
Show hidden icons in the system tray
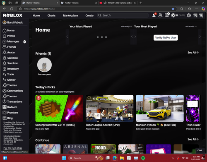(173, 158)
